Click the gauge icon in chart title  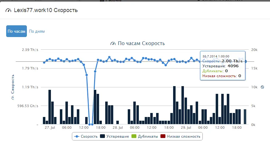[x=113, y=44]
